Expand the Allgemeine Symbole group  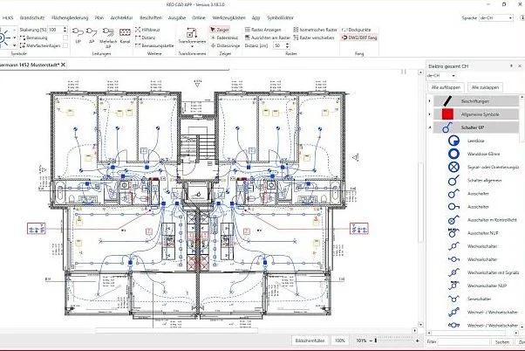pyautogui.click(x=430, y=114)
